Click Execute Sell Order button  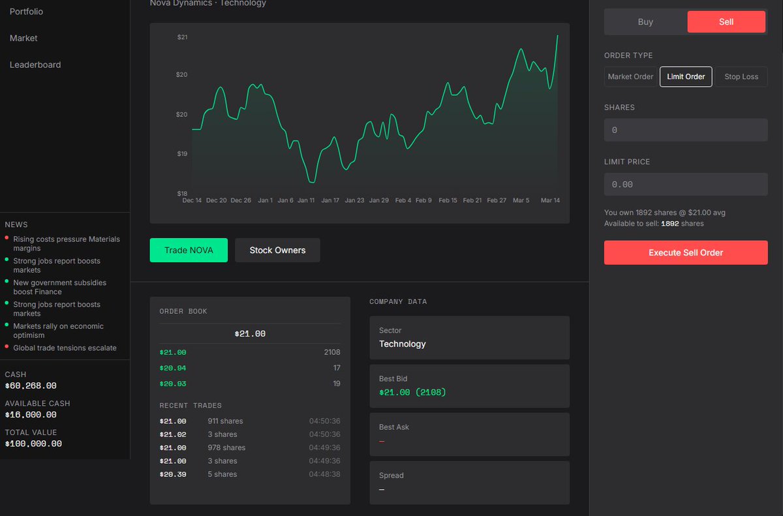tap(686, 252)
